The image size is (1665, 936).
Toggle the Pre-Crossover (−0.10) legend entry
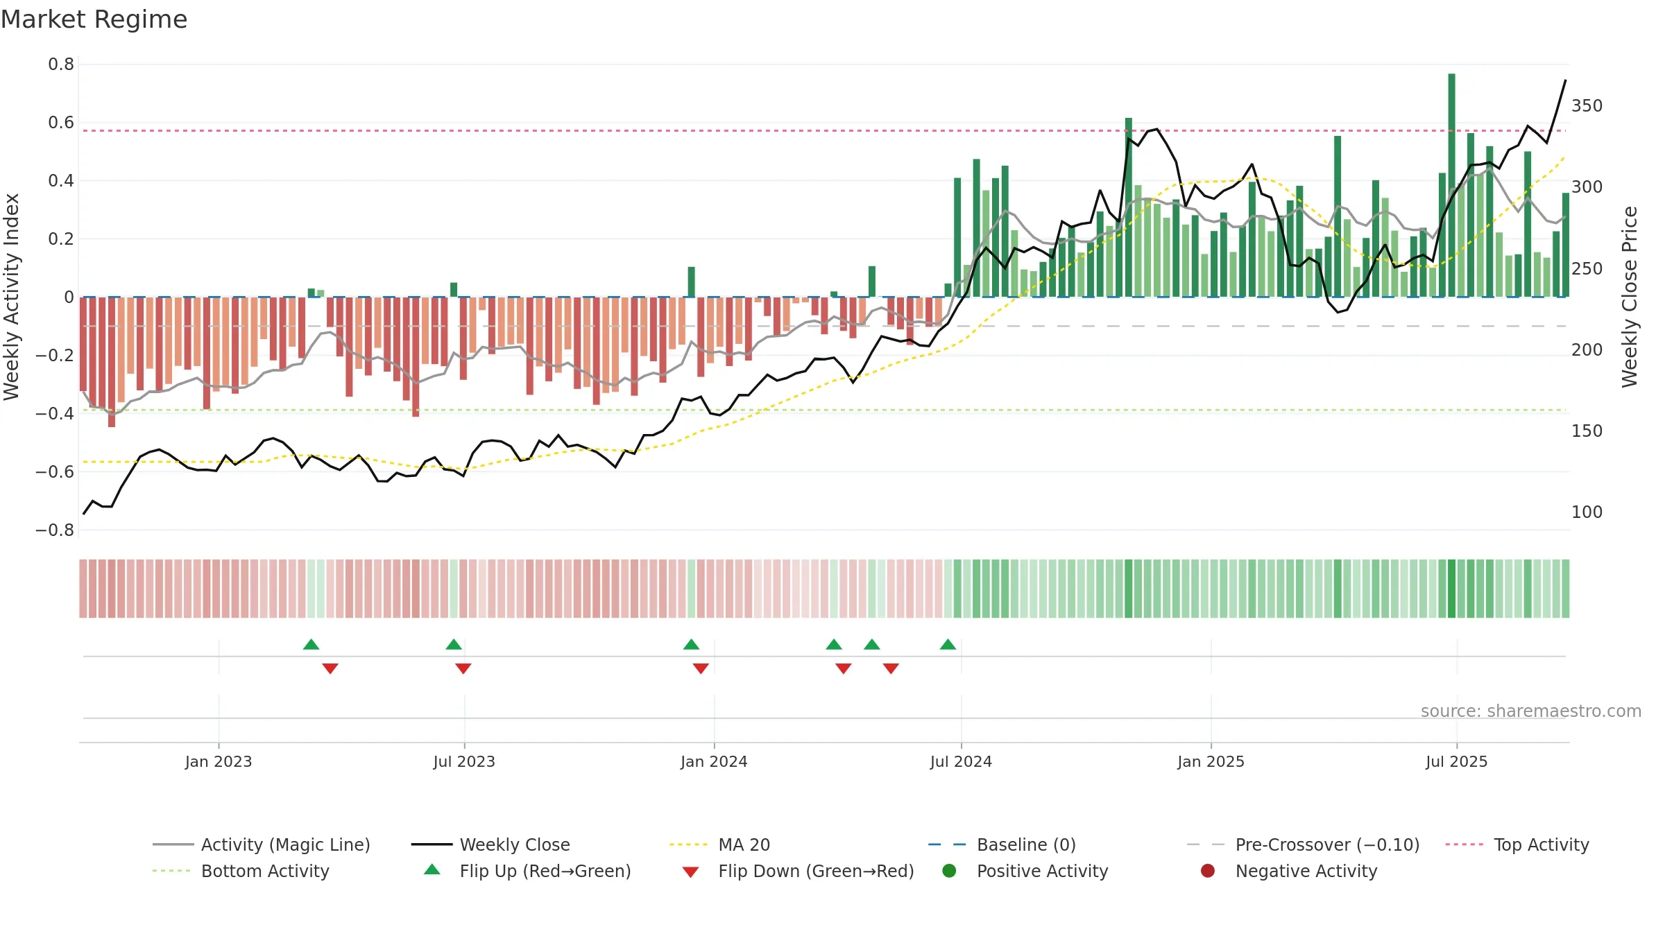[1303, 844]
